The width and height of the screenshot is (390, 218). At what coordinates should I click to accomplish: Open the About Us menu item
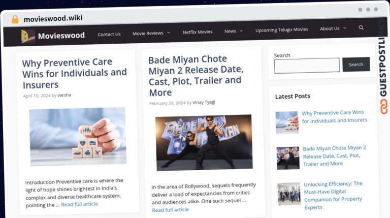(x=330, y=28)
